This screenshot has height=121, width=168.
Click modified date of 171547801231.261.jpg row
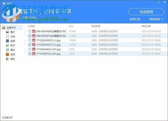[x=151, y=54]
